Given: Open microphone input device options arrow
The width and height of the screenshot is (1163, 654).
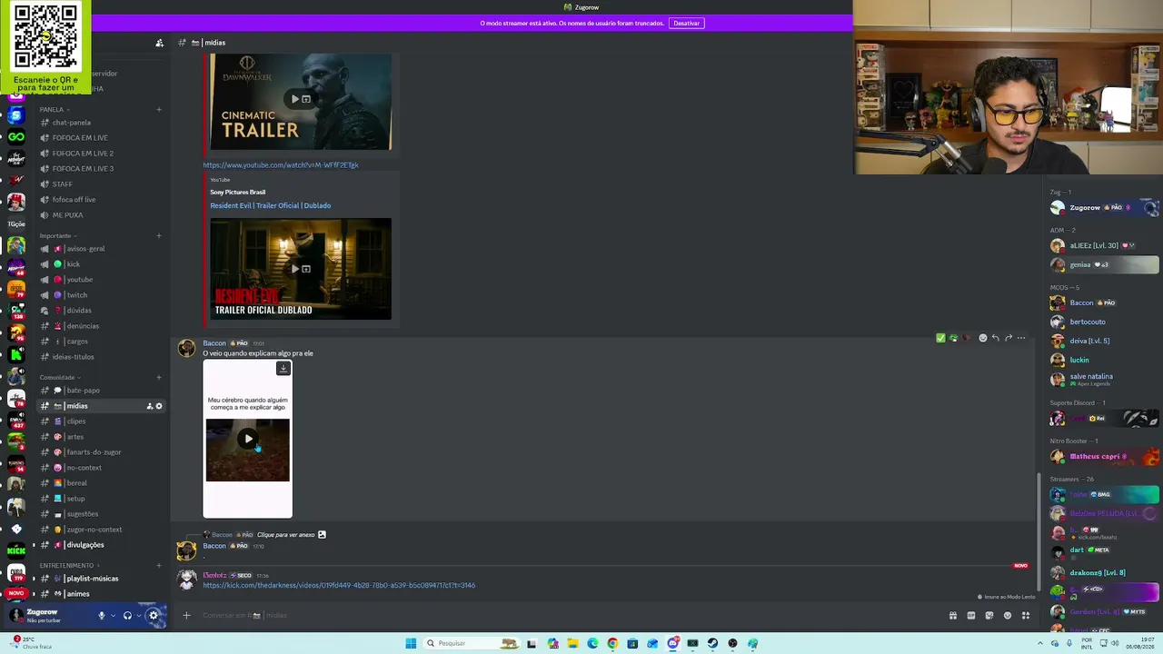Looking at the screenshot, I should [x=113, y=616].
